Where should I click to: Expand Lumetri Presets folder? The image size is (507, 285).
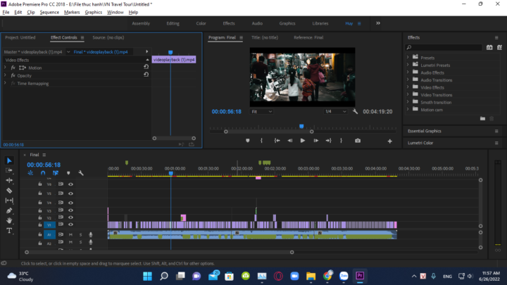click(x=408, y=65)
